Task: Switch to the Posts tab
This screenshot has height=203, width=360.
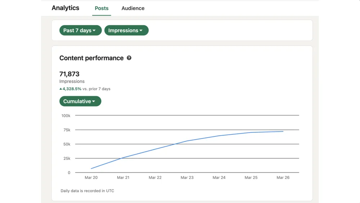Action: [x=102, y=8]
